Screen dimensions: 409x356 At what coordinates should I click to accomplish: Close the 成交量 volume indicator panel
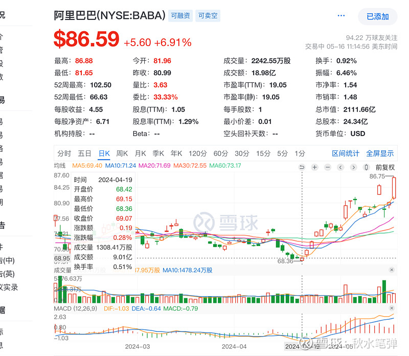point(392,270)
